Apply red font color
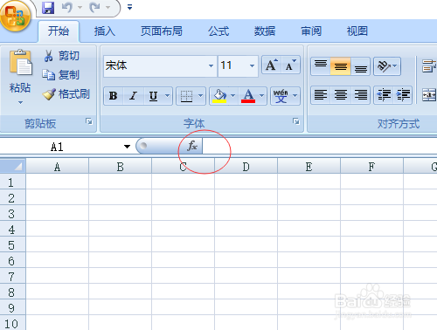Image resolution: width=437 pixels, height=330 pixels. tap(248, 96)
